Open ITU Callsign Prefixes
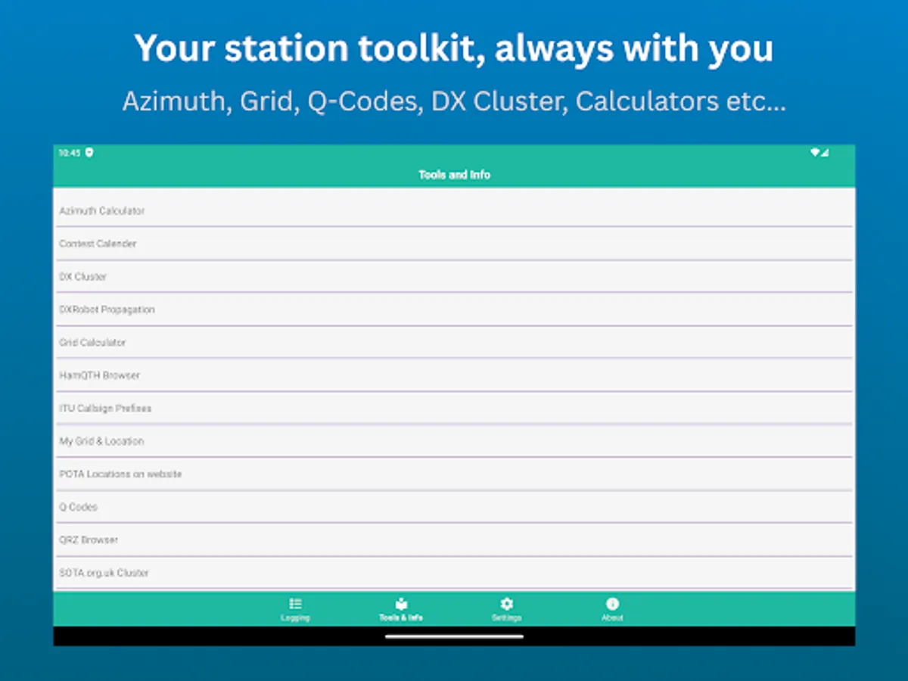This screenshot has width=908, height=681. tap(454, 408)
